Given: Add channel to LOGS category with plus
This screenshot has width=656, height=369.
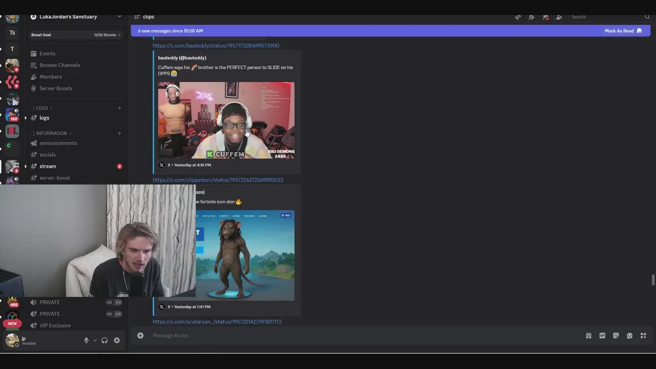Looking at the screenshot, I should tap(119, 108).
